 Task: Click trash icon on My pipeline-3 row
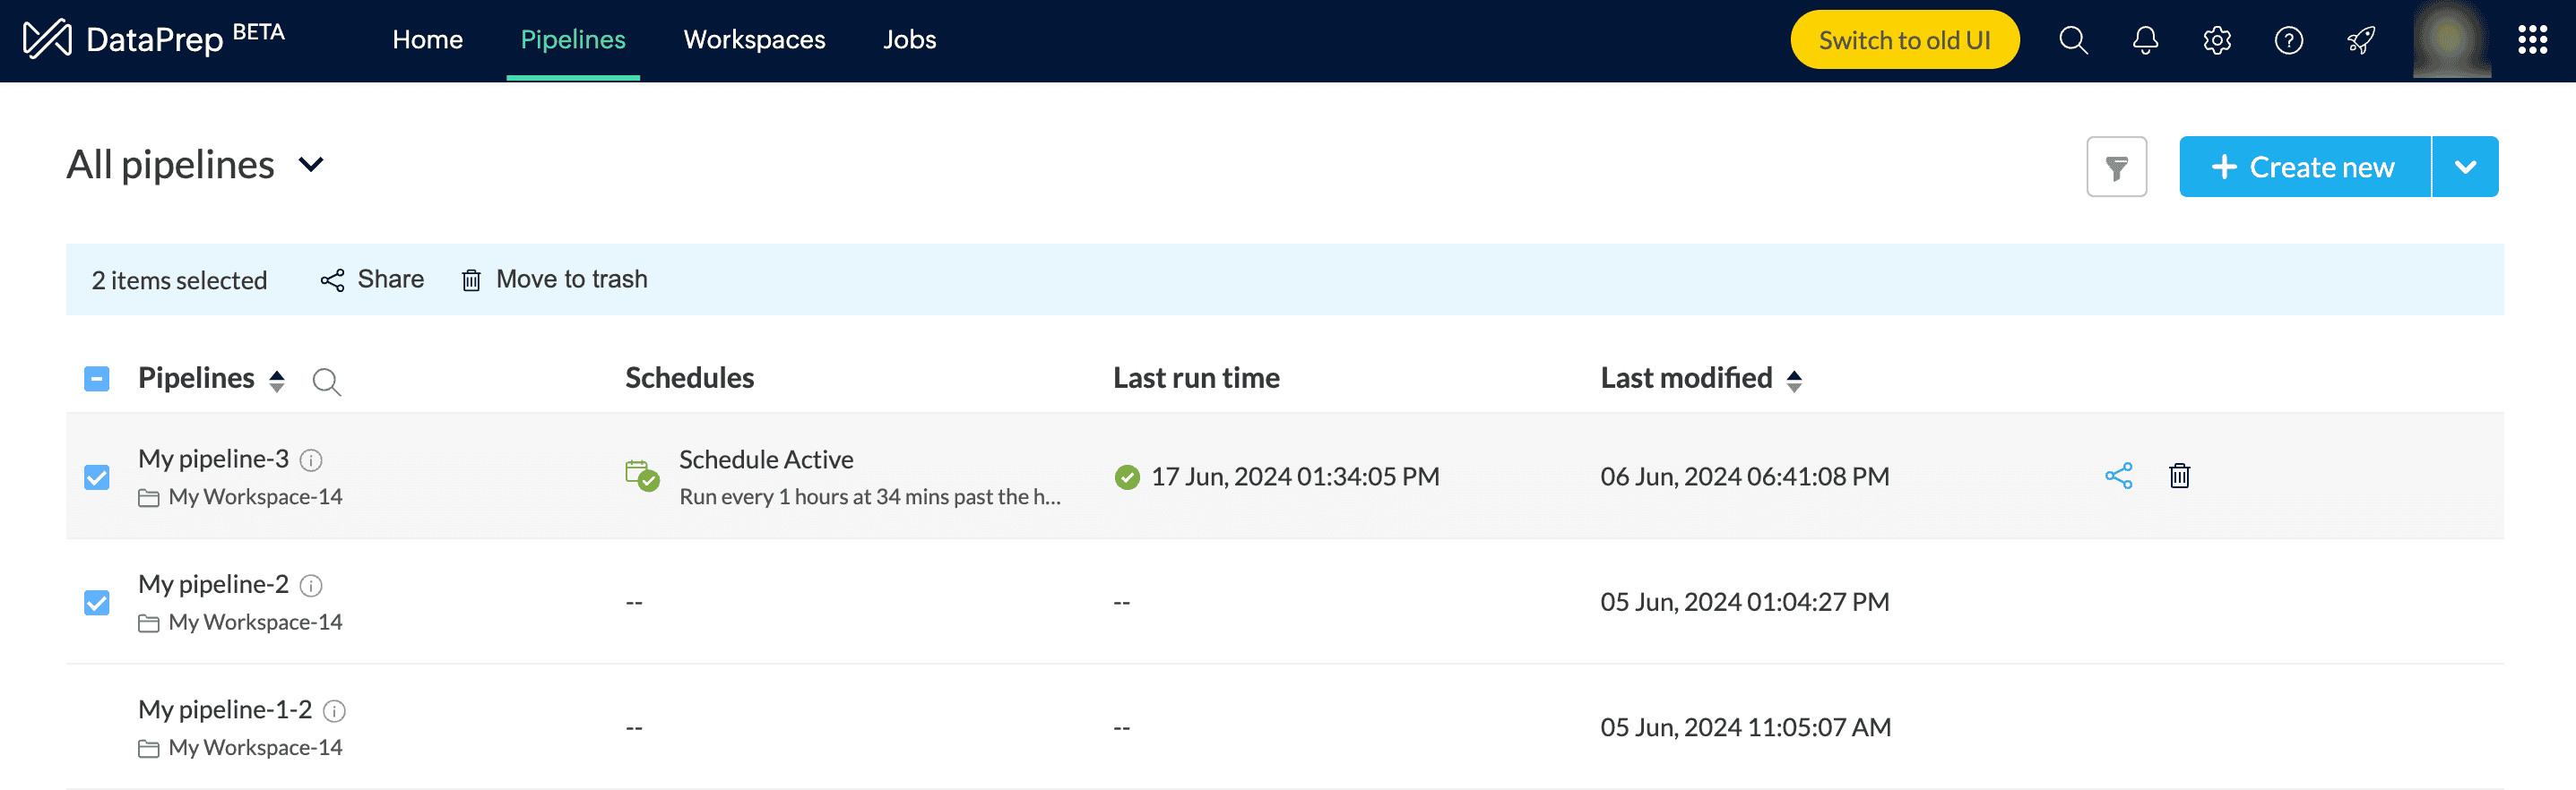point(2179,476)
